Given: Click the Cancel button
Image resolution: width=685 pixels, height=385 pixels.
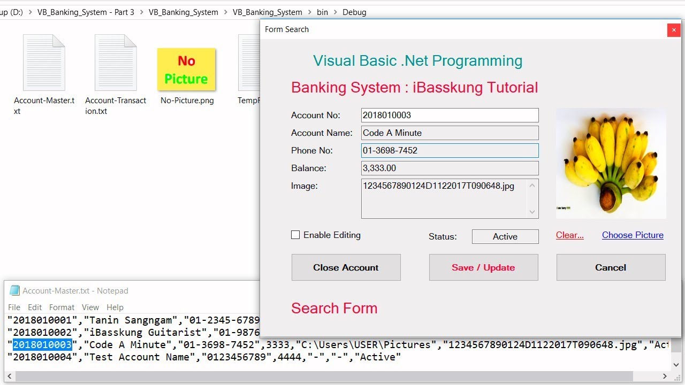Looking at the screenshot, I should pos(611,267).
